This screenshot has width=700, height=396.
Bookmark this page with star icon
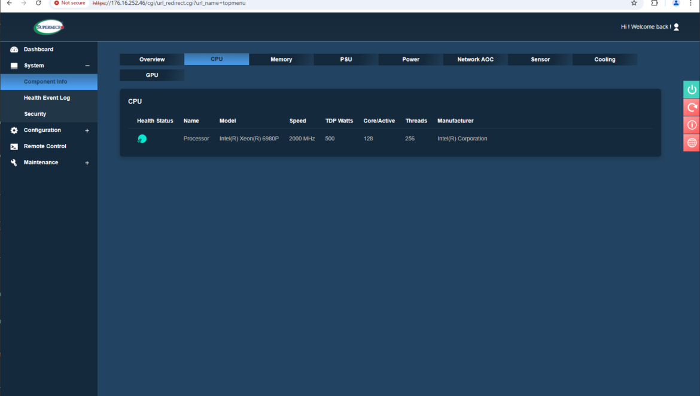[x=634, y=3]
